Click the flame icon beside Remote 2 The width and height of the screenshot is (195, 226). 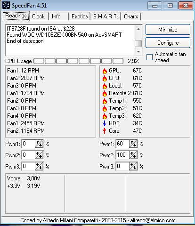pyautogui.click(x=105, y=93)
